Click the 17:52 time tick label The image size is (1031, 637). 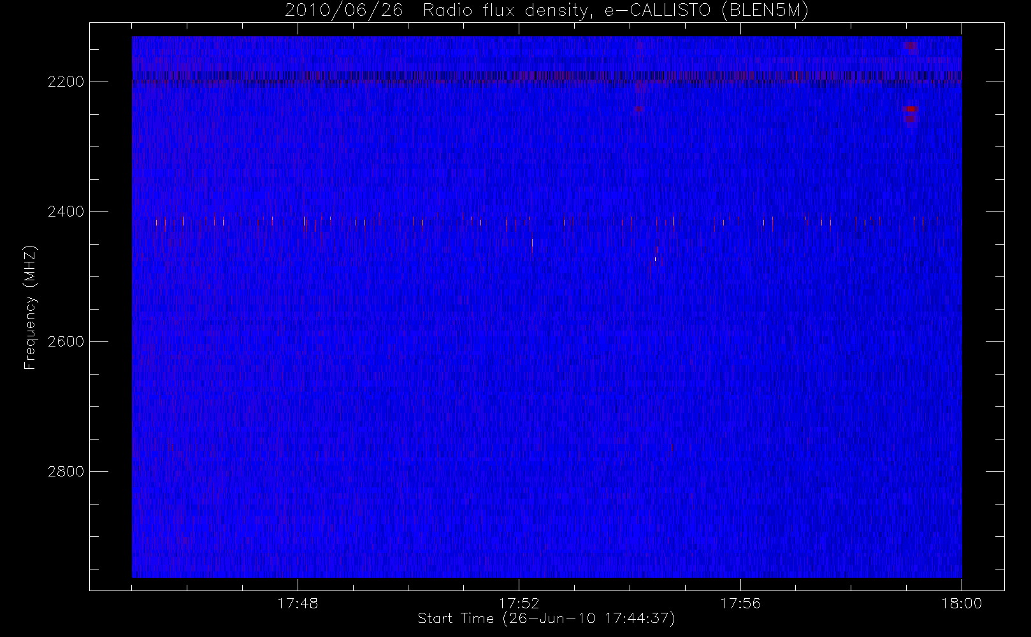point(519,603)
